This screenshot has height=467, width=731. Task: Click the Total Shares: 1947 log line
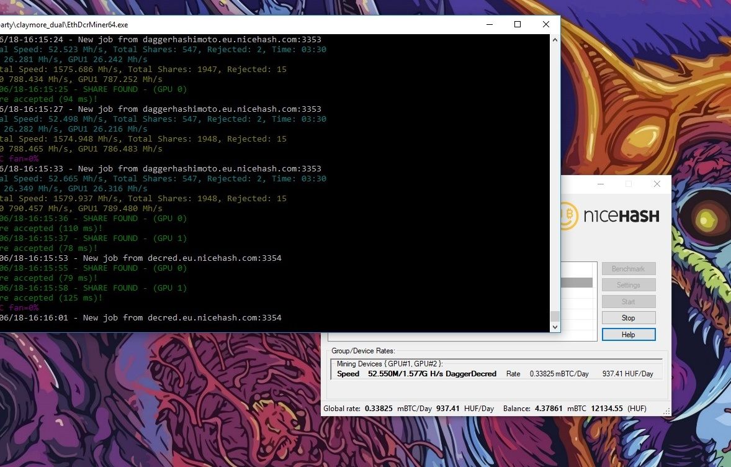[143, 69]
